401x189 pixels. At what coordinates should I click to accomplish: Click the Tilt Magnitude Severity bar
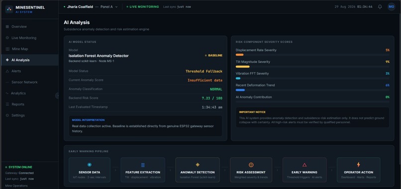pyautogui.click(x=312, y=67)
